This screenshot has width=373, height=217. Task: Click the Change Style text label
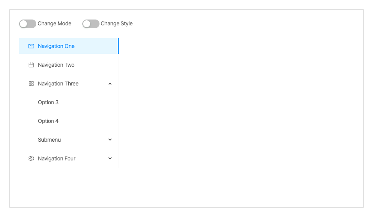coord(117,23)
